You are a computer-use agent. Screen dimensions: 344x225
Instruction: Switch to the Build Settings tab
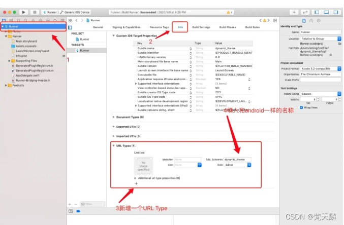pyautogui.click(x=201, y=27)
